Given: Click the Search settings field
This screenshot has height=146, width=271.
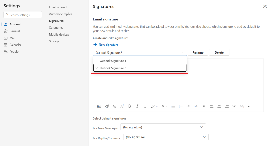Looking at the screenshot, I should pos(23,15).
